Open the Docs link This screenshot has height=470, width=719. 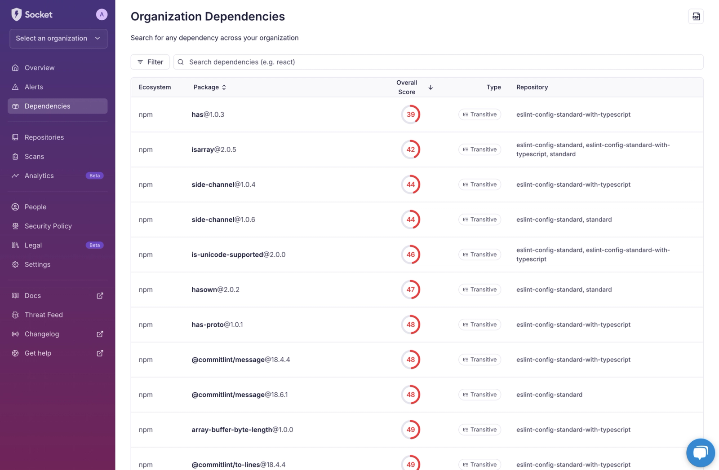pyautogui.click(x=58, y=296)
